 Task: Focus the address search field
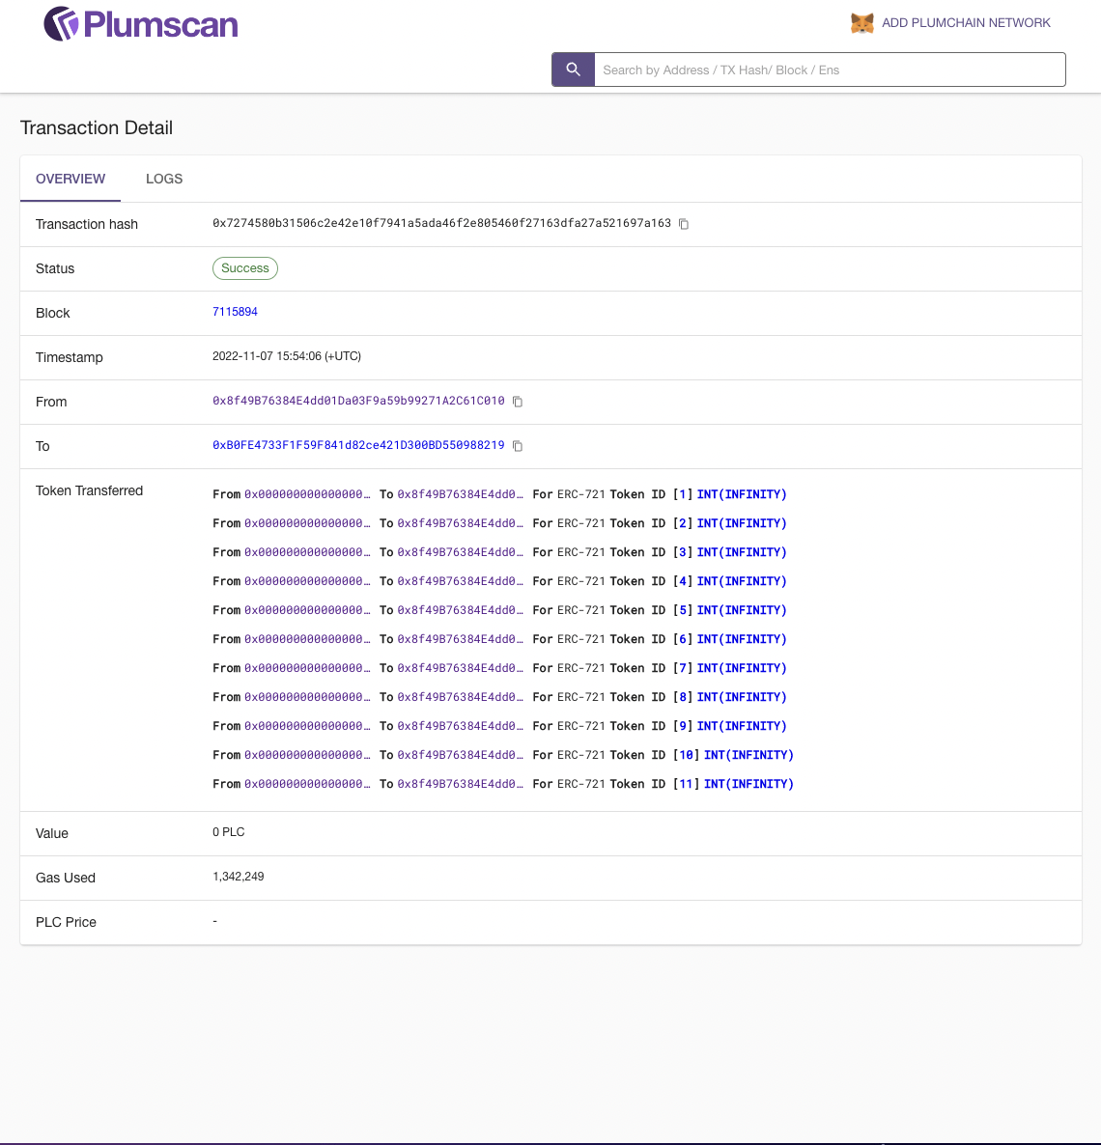point(829,70)
